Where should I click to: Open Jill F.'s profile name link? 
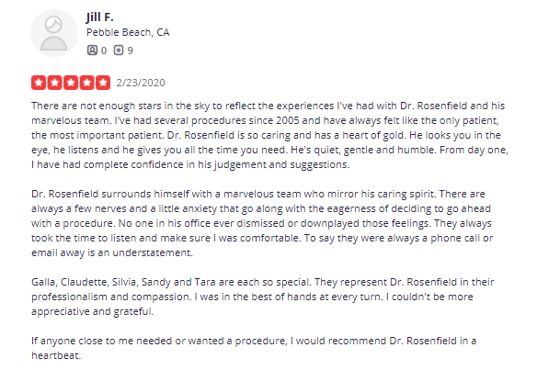[99, 17]
